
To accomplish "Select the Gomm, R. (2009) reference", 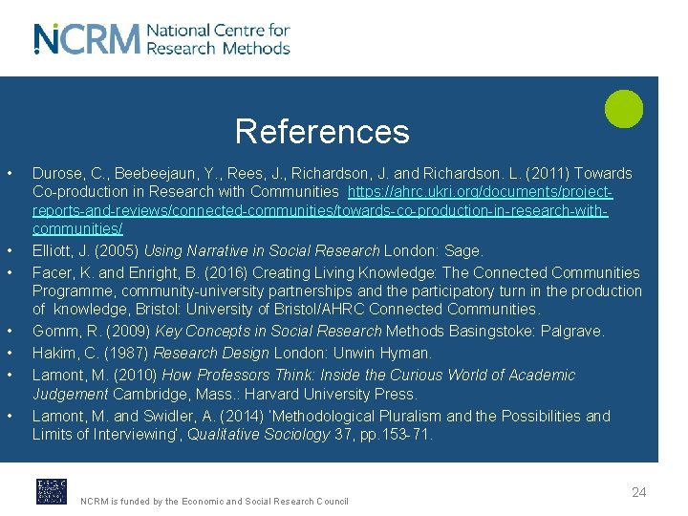I will click(318, 331).
